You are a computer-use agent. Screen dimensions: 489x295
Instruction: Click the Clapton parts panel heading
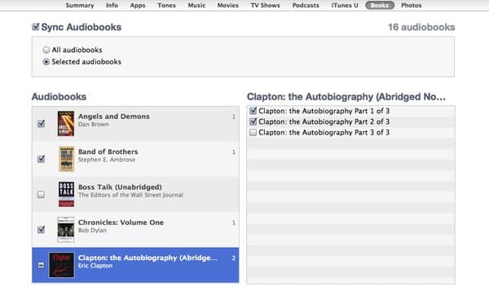click(x=346, y=97)
